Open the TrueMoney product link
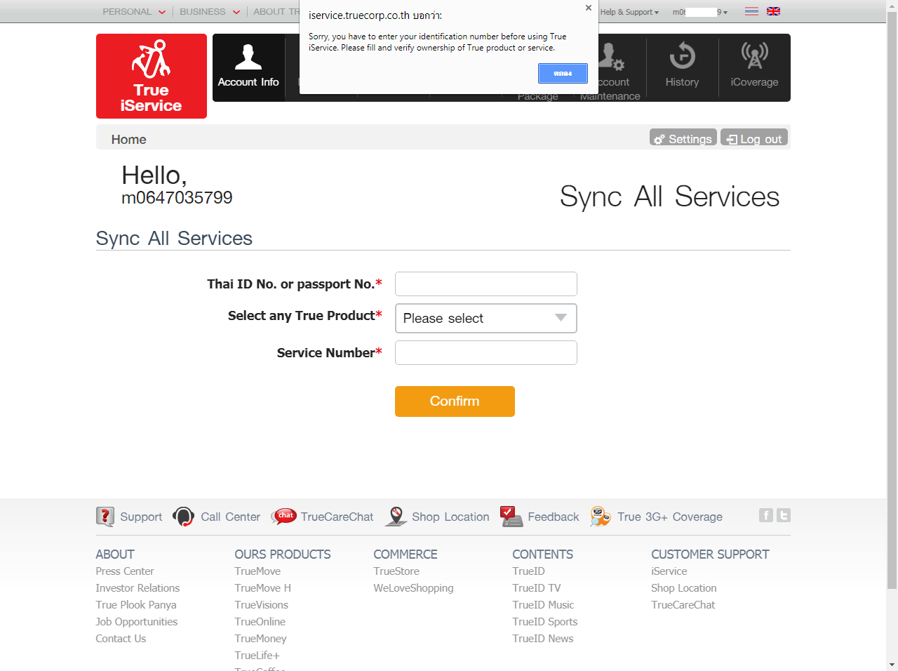The width and height of the screenshot is (898, 671). click(x=261, y=639)
